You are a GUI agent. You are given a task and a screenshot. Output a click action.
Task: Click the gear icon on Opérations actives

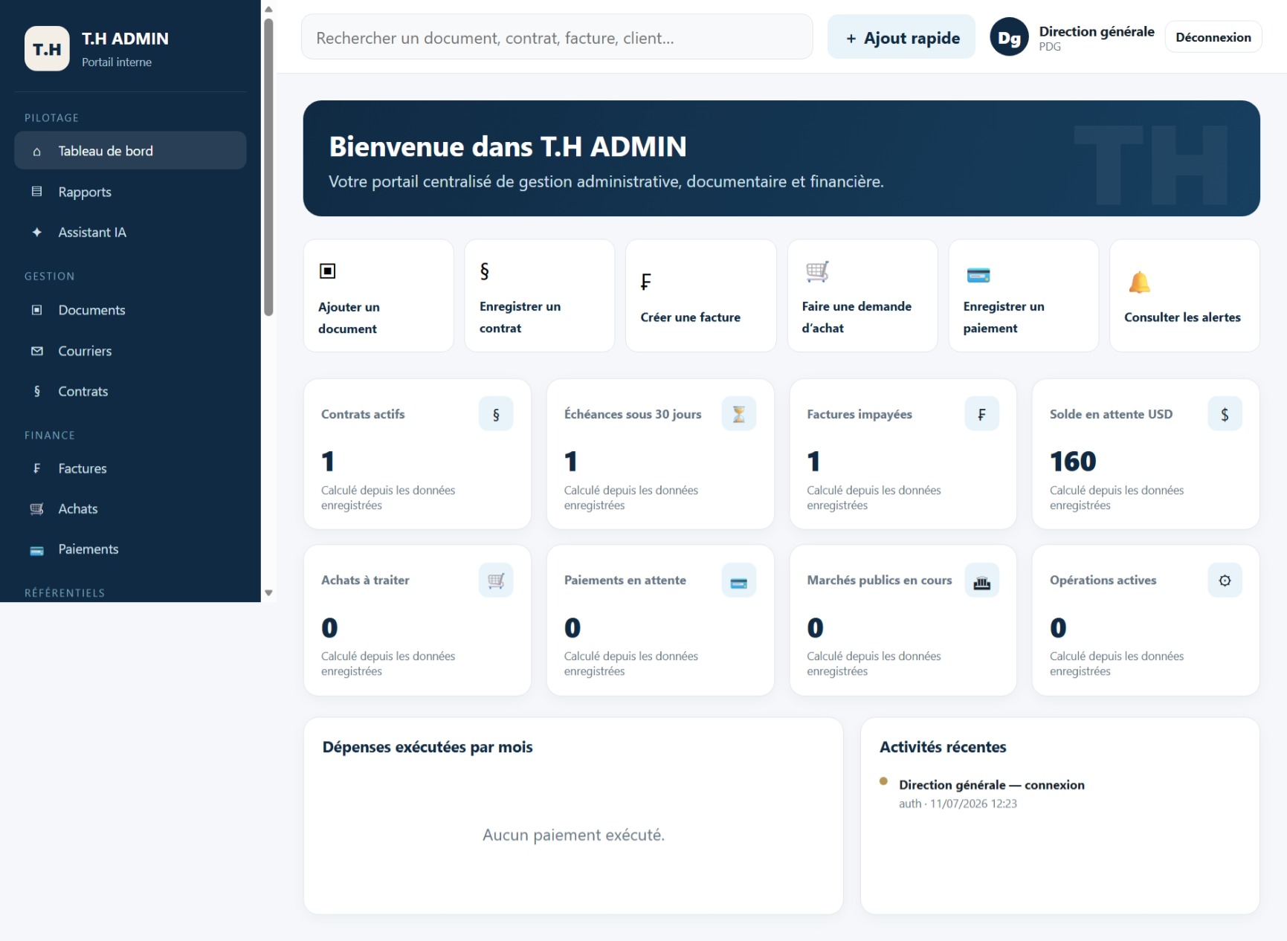(1225, 581)
